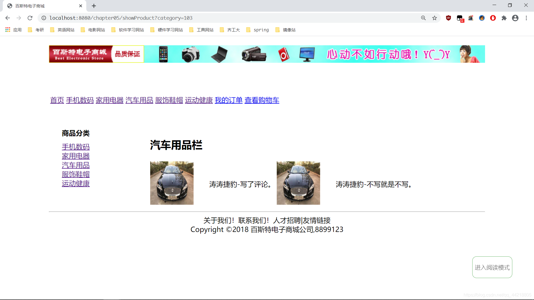The height and width of the screenshot is (300, 534).
Task: Click the 汽车用品栏 heading
Action: pyautogui.click(x=176, y=145)
